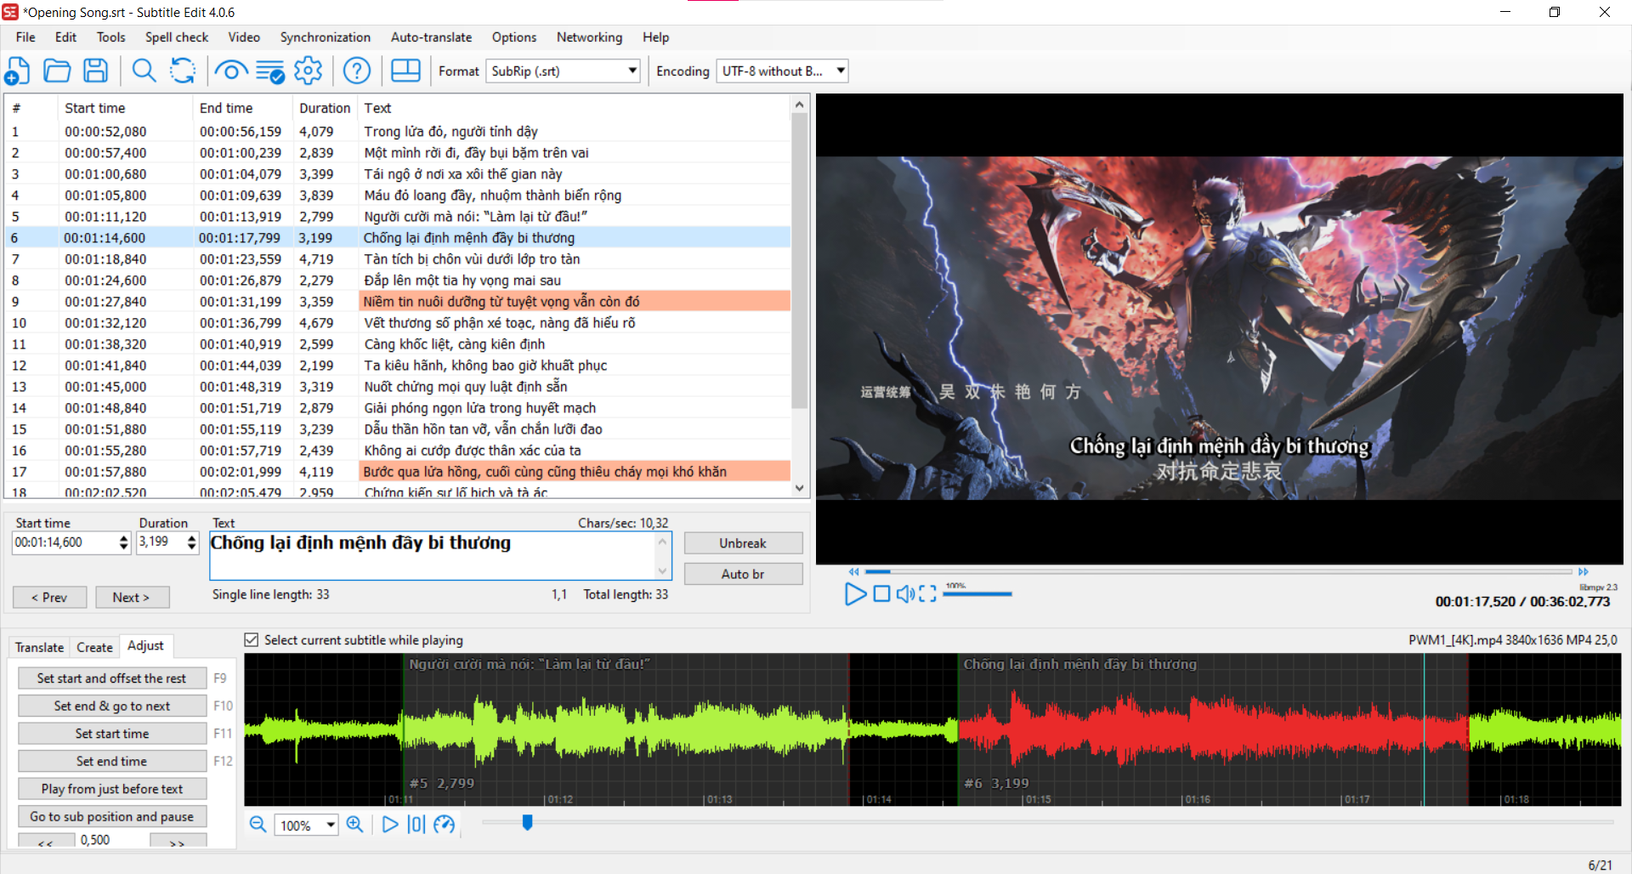Adjust the video volume slider
1632x874 pixels.
click(x=977, y=593)
